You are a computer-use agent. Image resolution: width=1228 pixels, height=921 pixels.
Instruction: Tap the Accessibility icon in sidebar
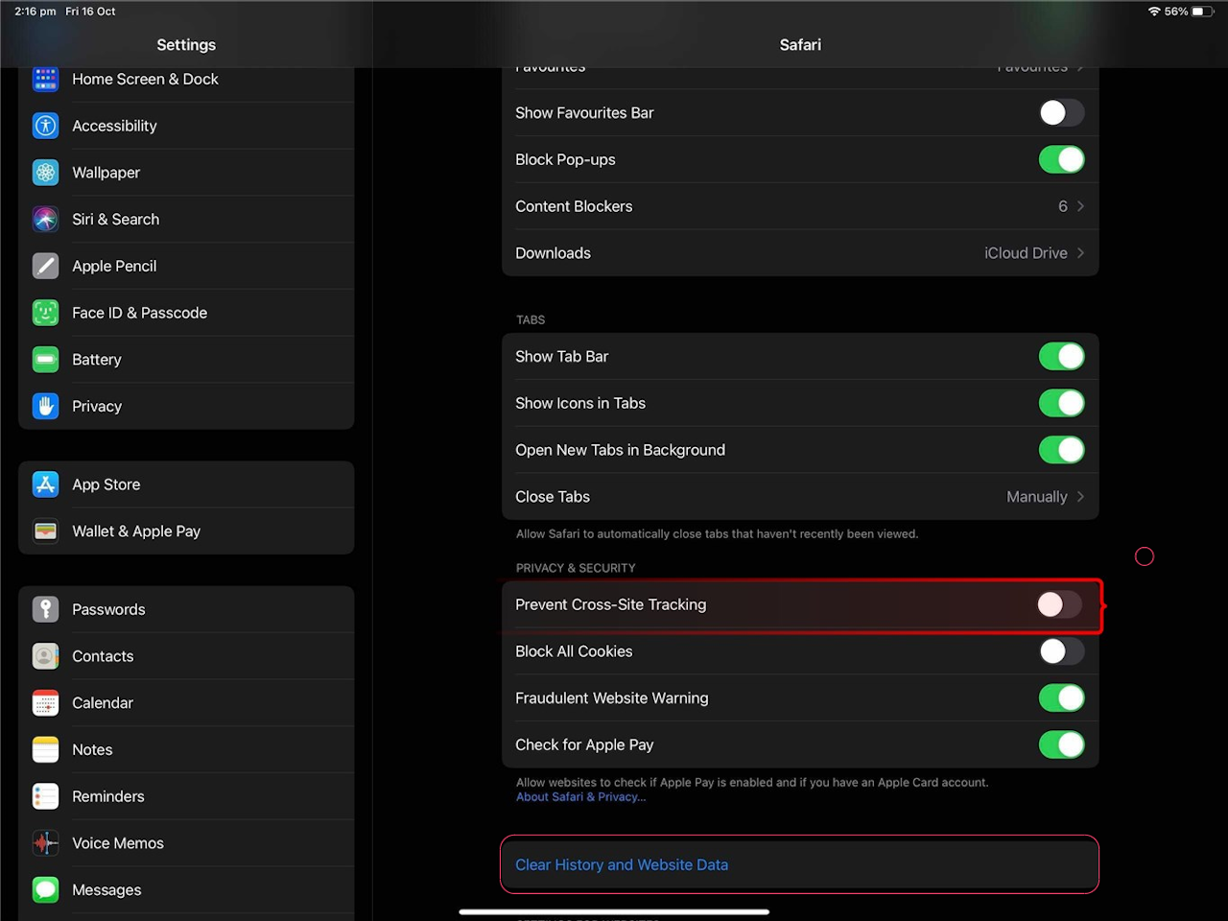point(45,126)
